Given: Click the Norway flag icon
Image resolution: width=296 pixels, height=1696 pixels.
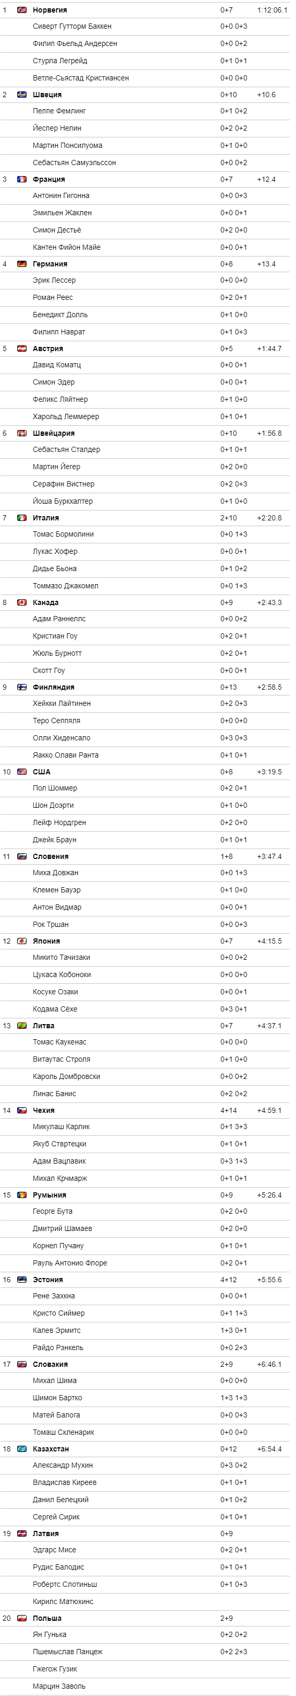Looking at the screenshot, I should [22, 10].
